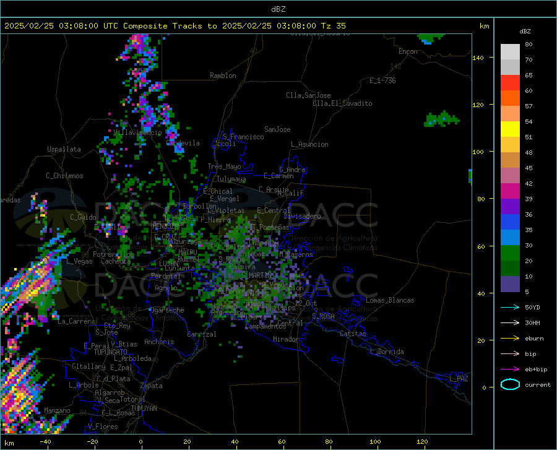Click the 'Capdevila' map label
The image size is (557, 450).
183,143
